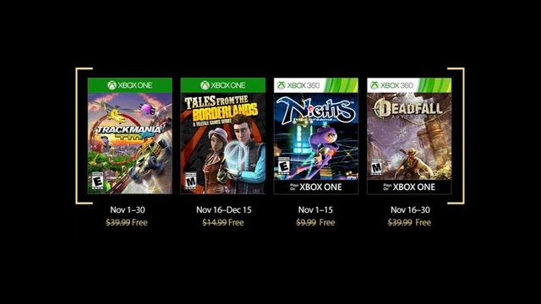541x304 pixels.
Task: Click the struck-through $14.99 Free price
Action: tap(223, 222)
